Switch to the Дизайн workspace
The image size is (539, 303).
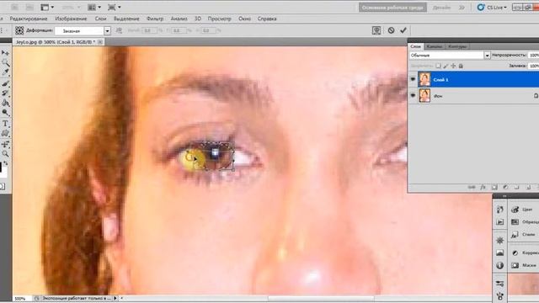click(441, 8)
